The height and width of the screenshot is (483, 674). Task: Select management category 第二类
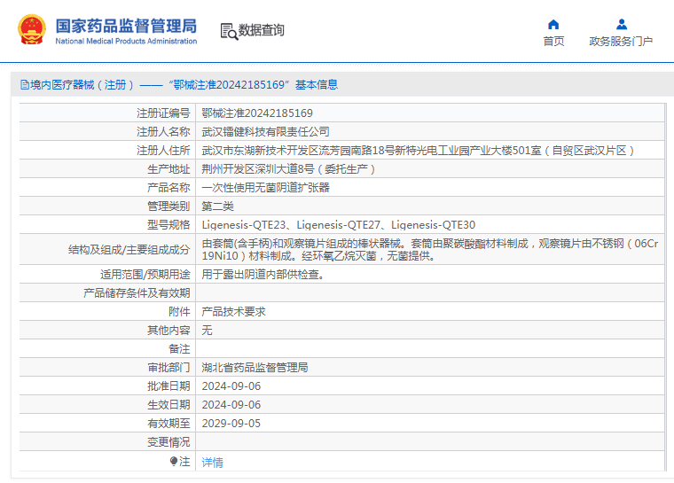tap(217, 206)
